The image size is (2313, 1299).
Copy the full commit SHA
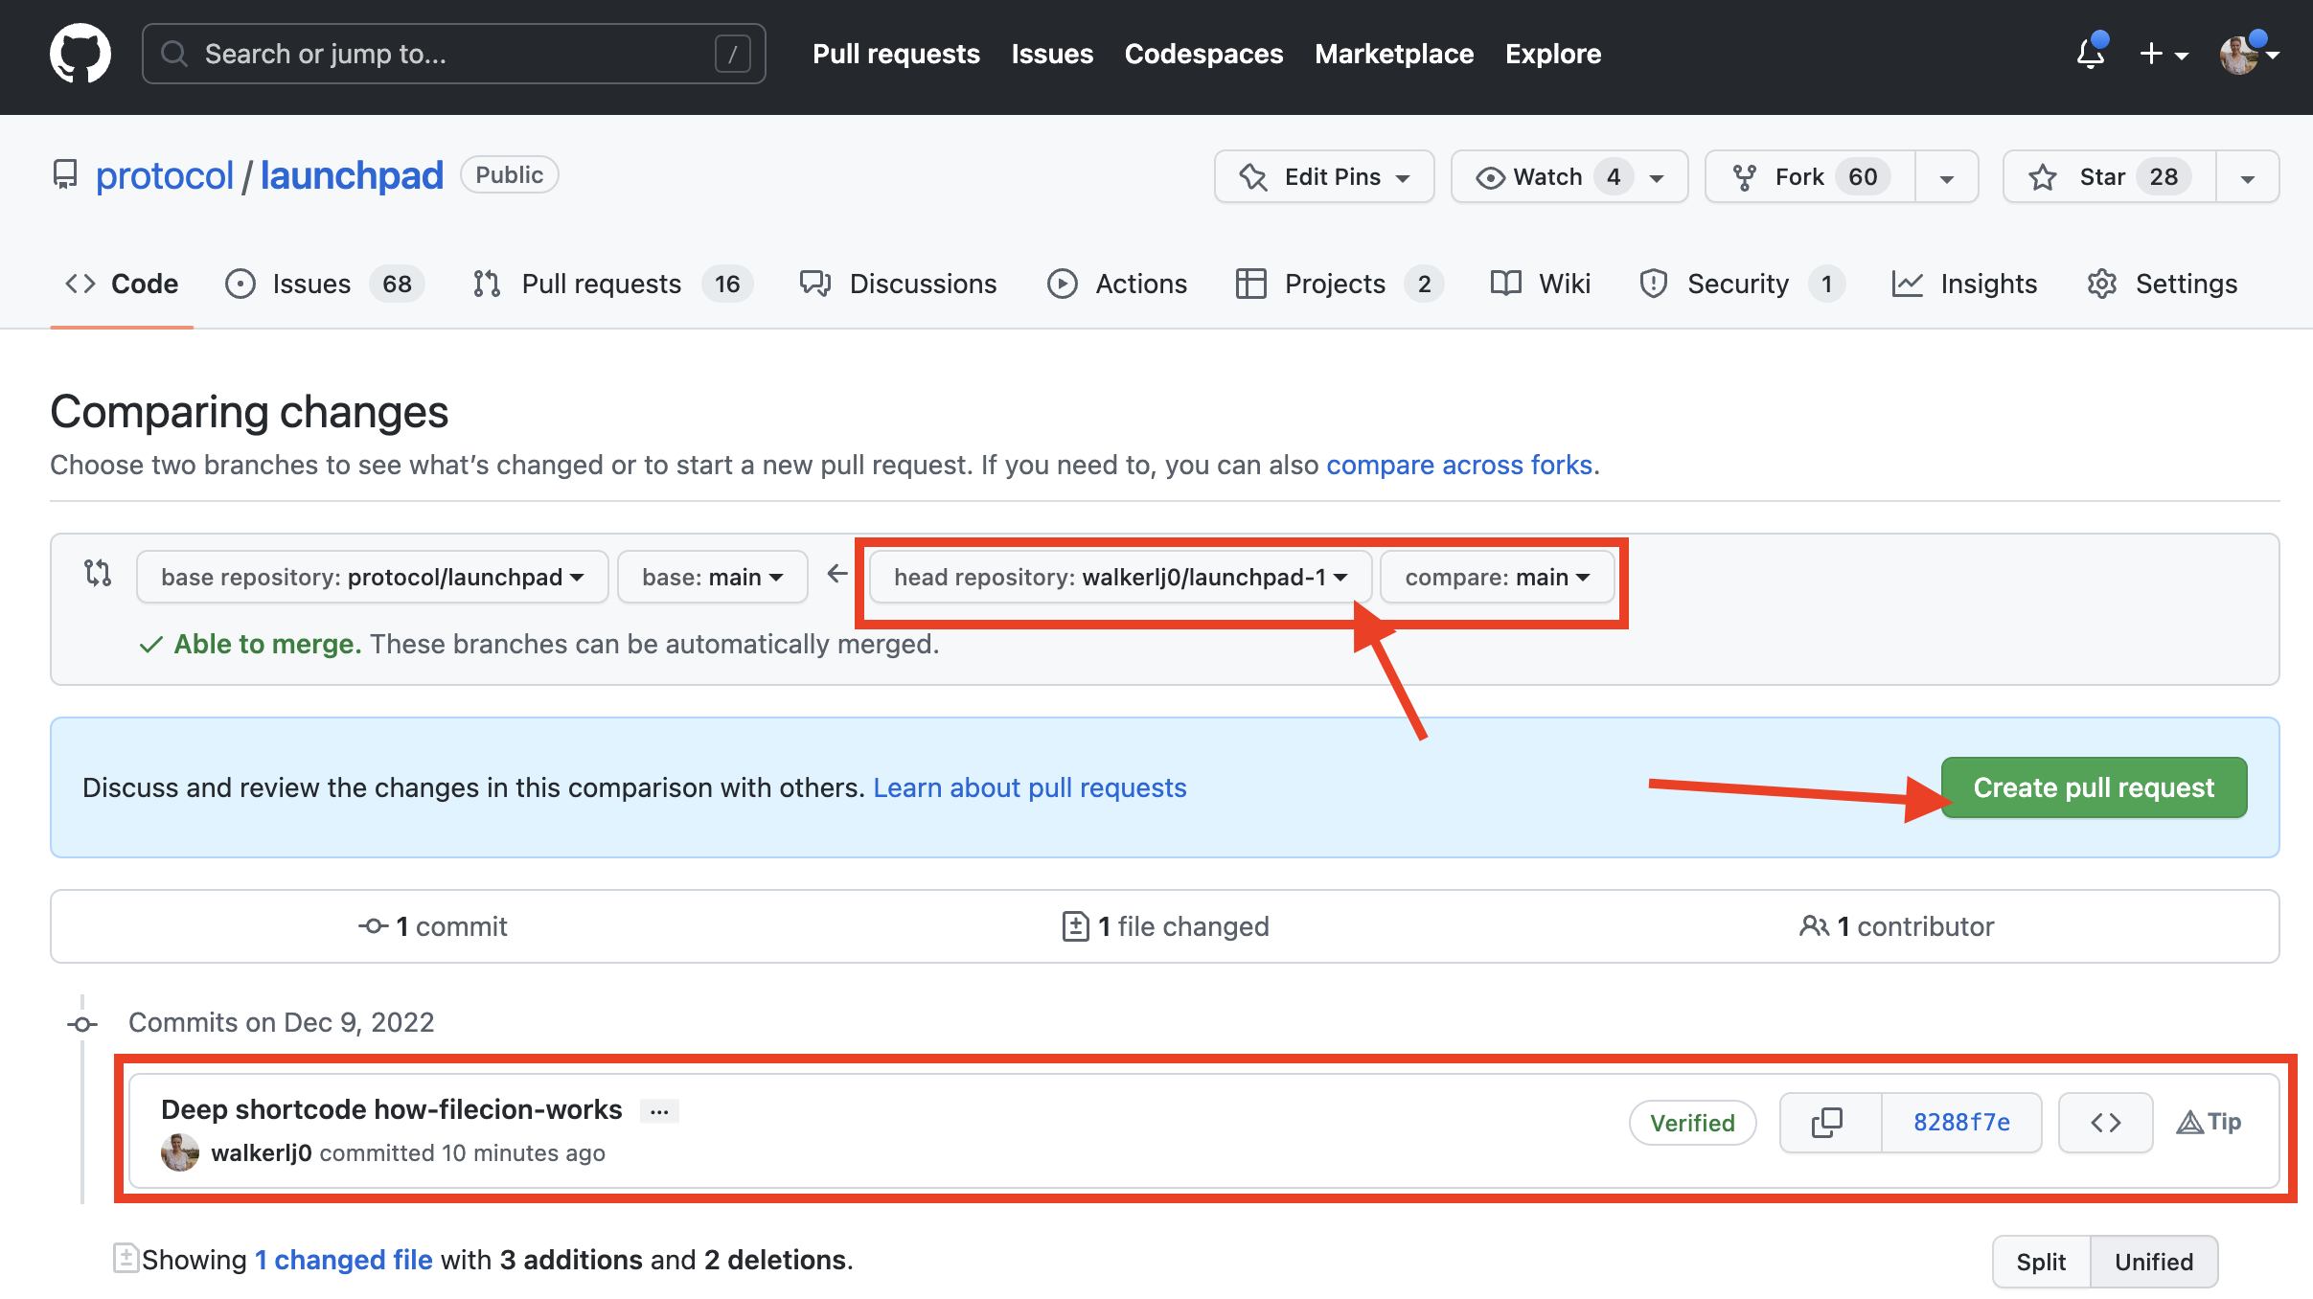point(1828,1122)
